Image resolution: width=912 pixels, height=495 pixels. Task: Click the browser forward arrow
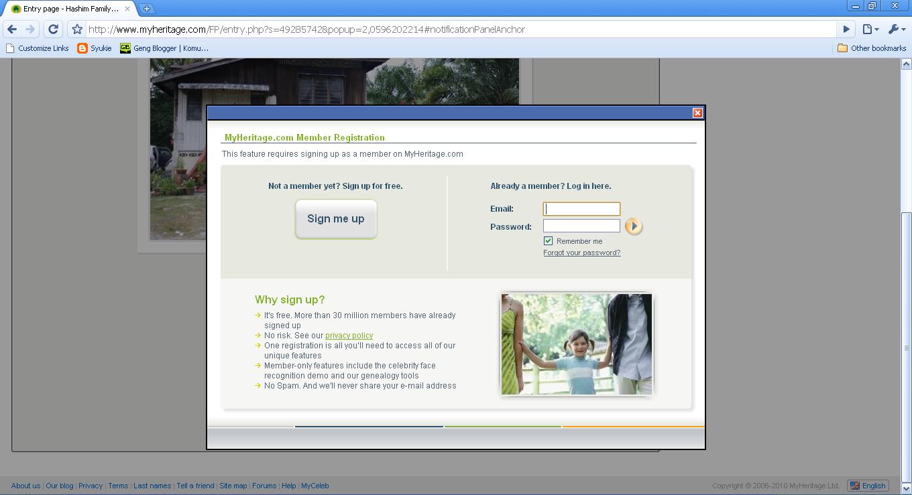coord(30,29)
